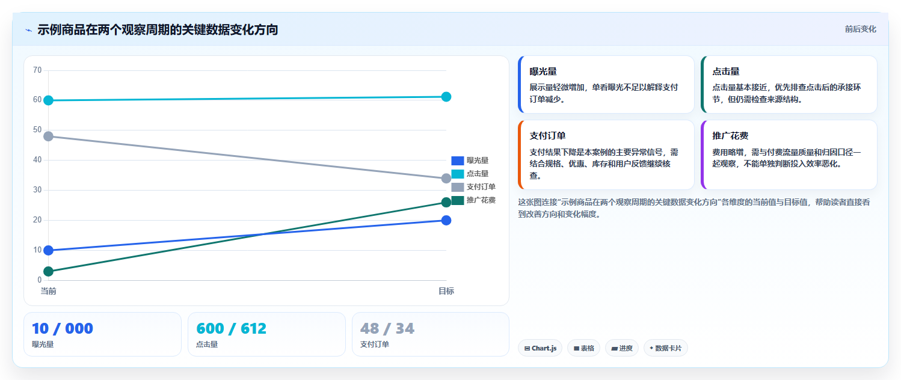Select the green 推广花费 data point at 目标
This screenshot has width=901, height=380.
(x=446, y=202)
